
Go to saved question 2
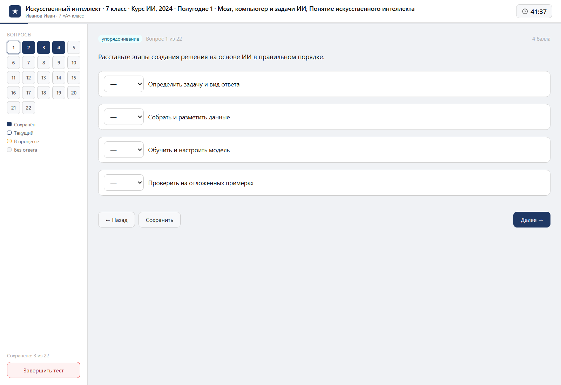[x=28, y=48]
